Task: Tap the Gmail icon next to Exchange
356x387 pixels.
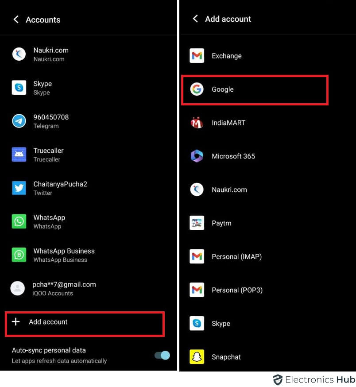Action: (197, 56)
